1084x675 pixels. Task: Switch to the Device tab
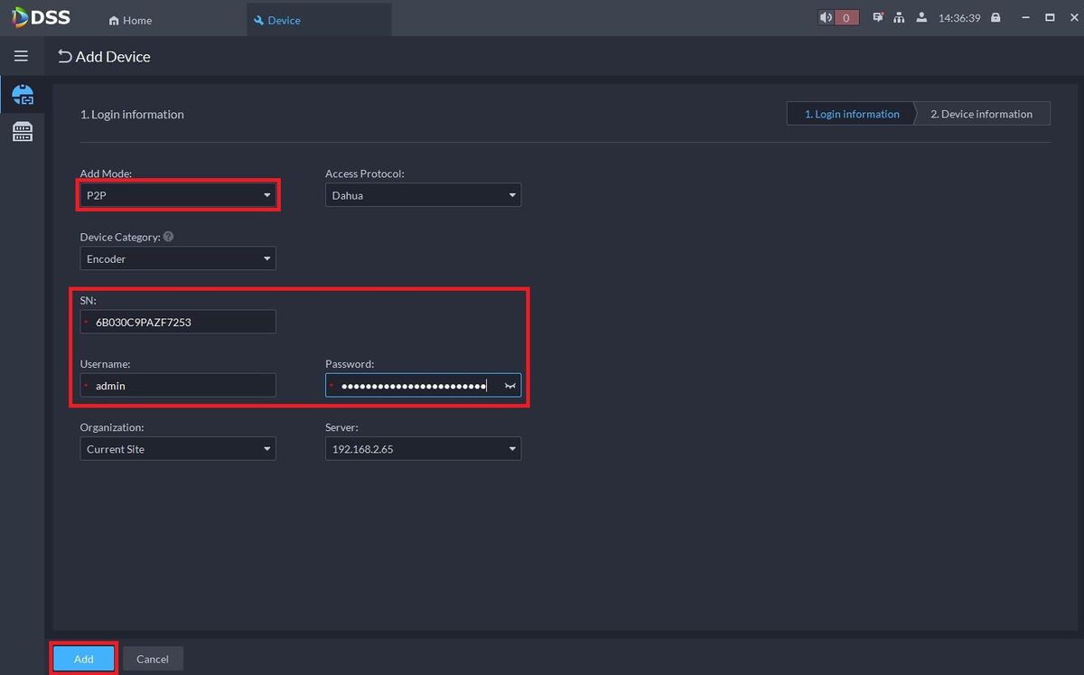click(x=319, y=19)
